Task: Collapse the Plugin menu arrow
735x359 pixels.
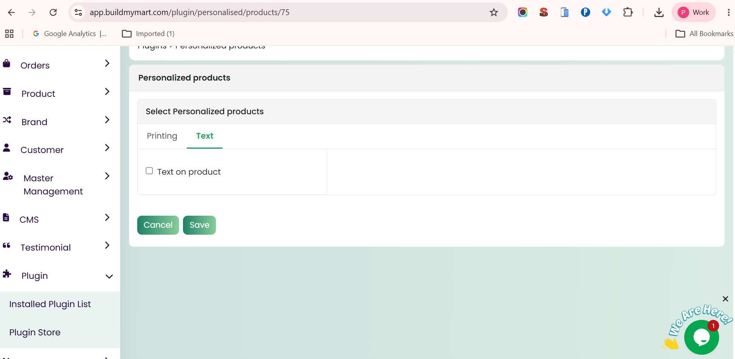Action: [x=109, y=277]
